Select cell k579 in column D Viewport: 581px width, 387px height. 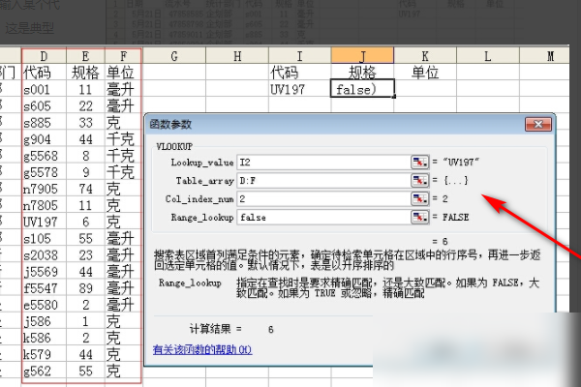44,354
